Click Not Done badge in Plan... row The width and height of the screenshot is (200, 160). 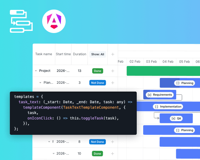98,83
